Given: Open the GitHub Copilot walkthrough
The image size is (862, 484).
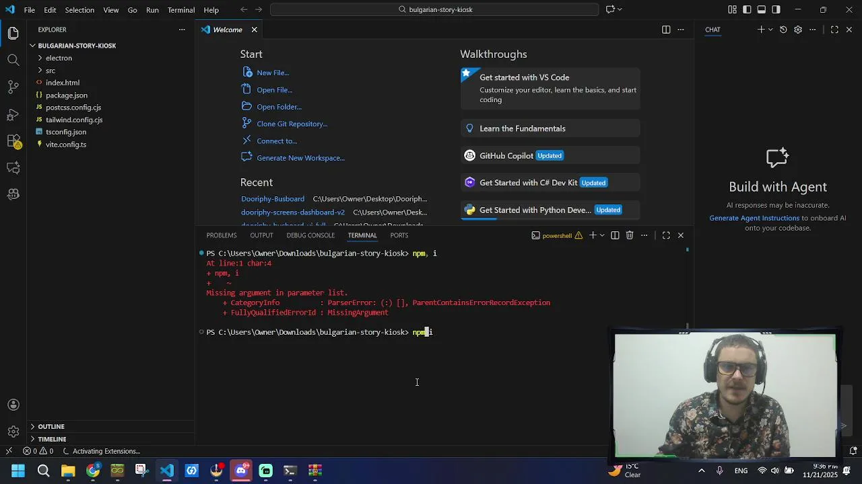Looking at the screenshot, I should pyautogui.click(x=550, y=155).
